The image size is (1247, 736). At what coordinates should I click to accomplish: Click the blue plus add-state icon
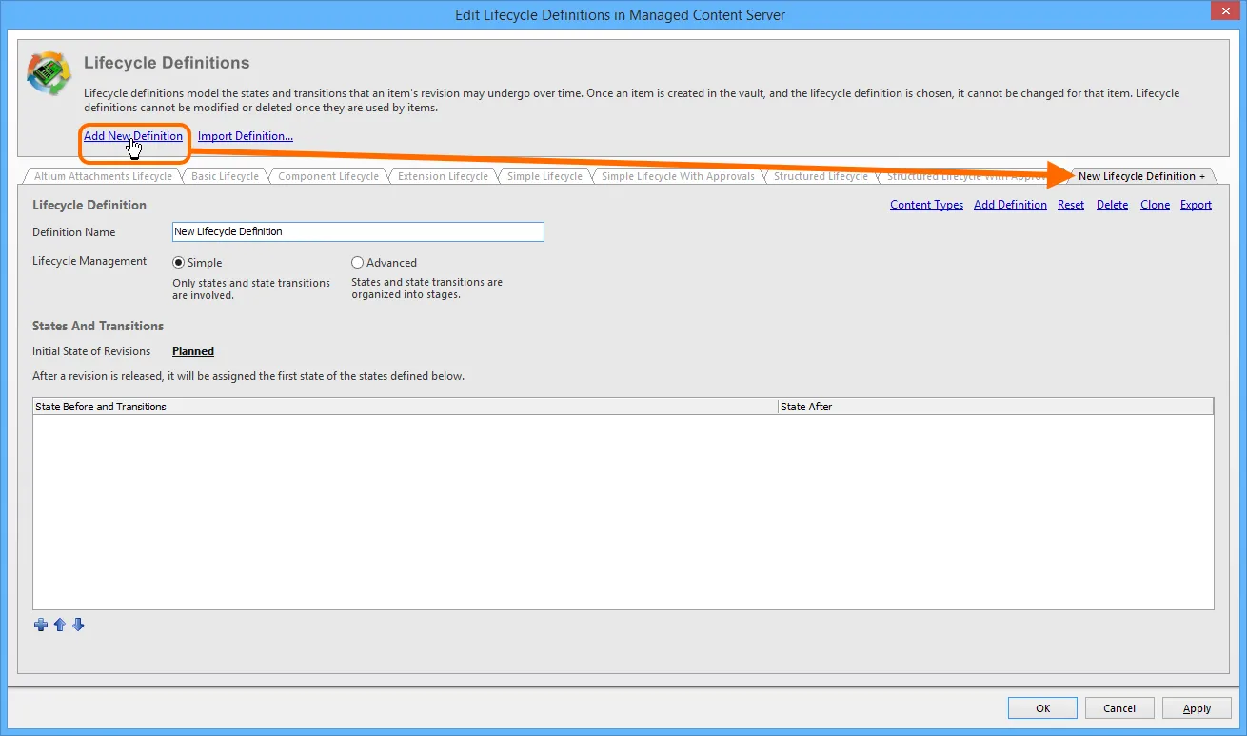pos(40,625)
